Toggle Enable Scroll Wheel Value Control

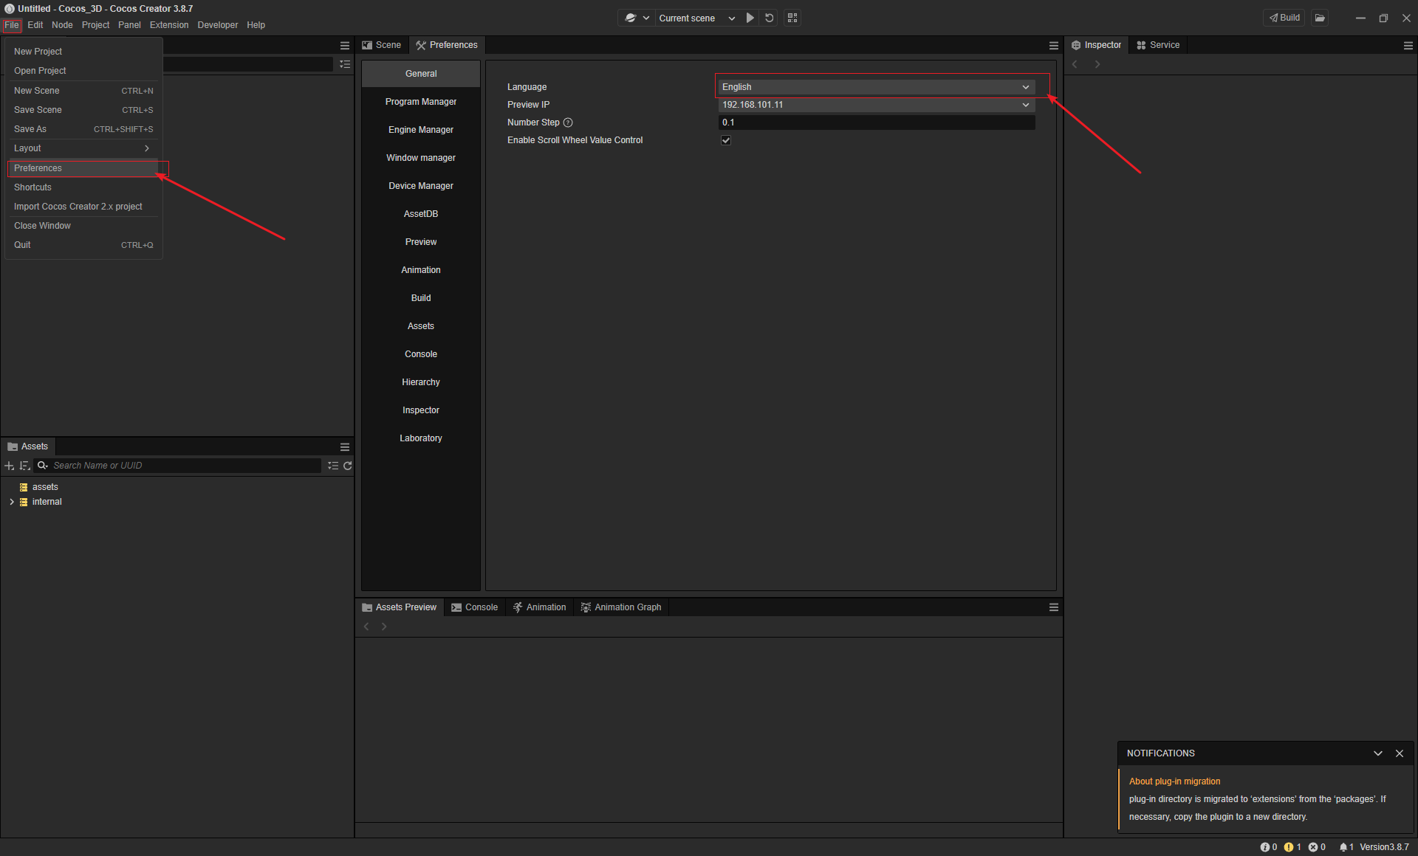click(x=726, y=140)
